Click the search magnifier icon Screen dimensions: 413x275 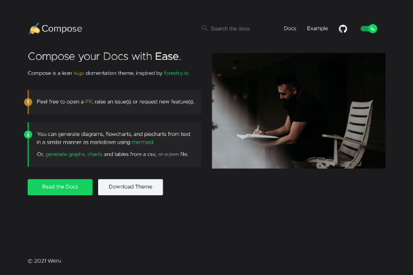(205, 28)
